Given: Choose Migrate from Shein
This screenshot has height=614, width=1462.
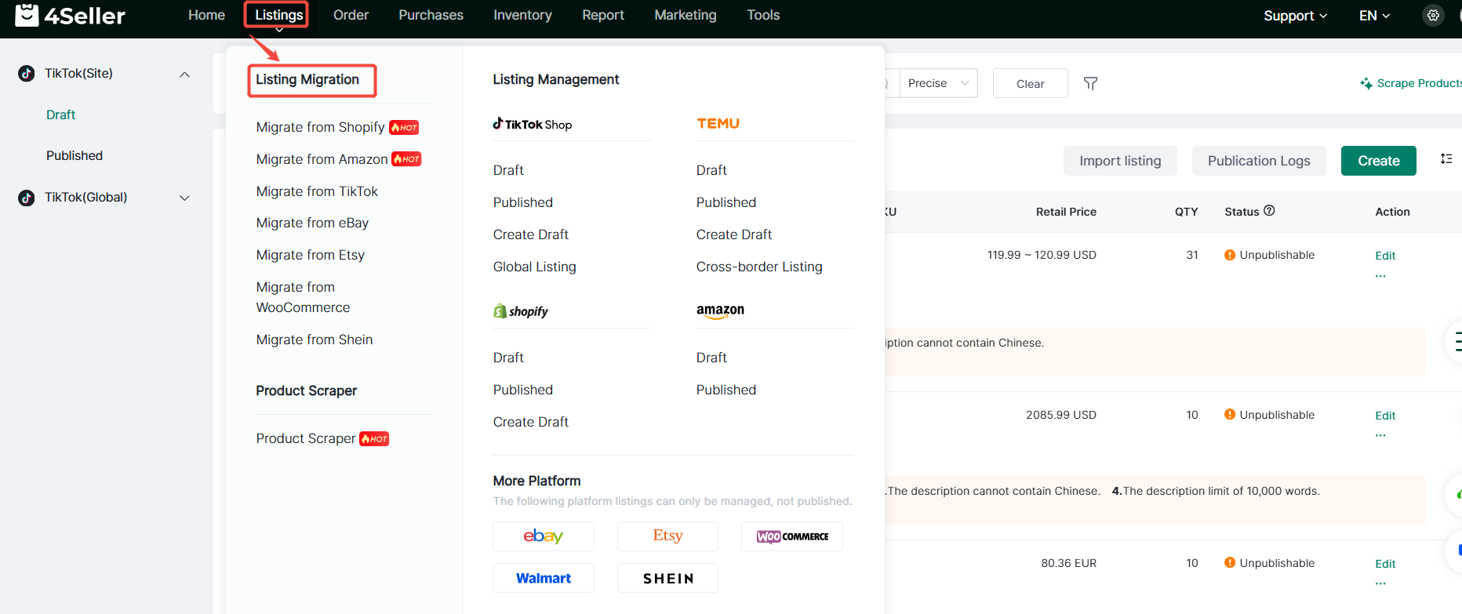Looking at the screenshot, I should click(314, 340).
